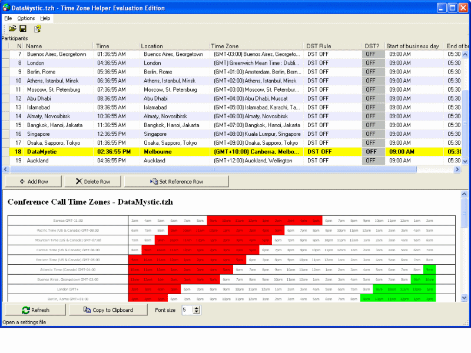
Task: Click the green plus icon on Add Row
Action: (x=24, y=181)
